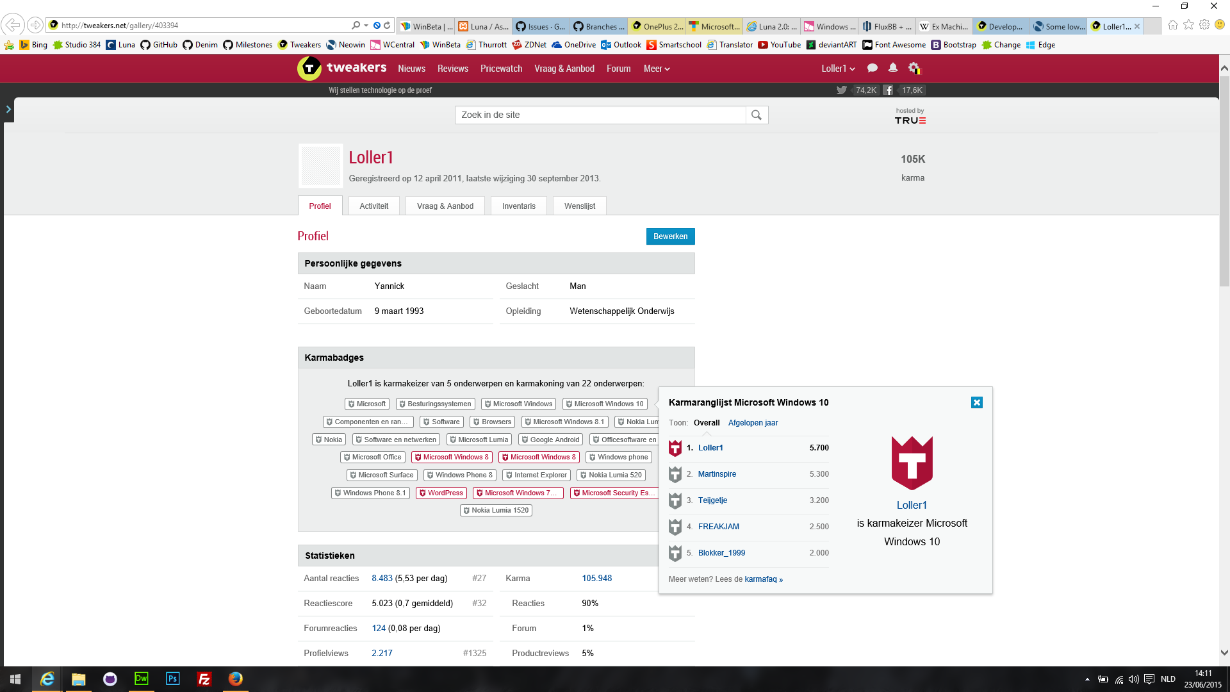Open the messages speech bubble icon
1230x692 pixels.
pos(872,68)
